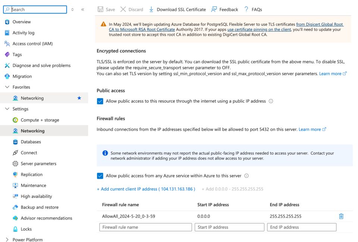Click the info icon beside Azure service access option

(246, 176)
